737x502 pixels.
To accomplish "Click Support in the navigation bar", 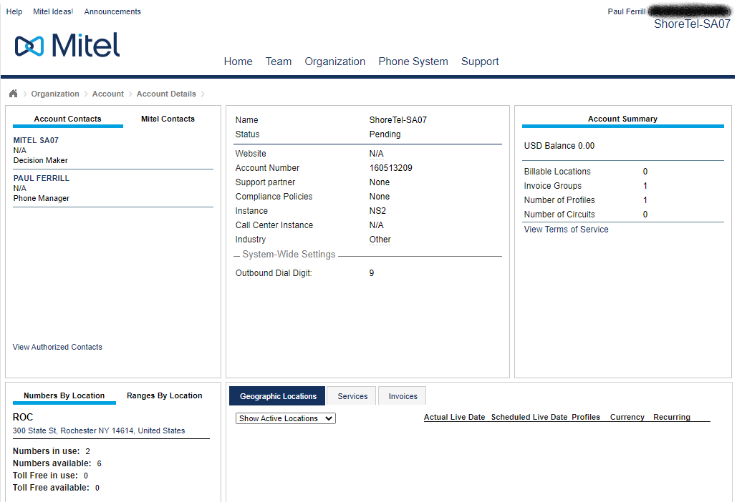I will (480, 61).
